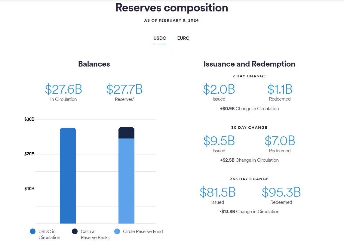The height and width of the screenshot is (252, 344).
Task: Click the USDC in Circulation chart bar
Action: point(68,176)
